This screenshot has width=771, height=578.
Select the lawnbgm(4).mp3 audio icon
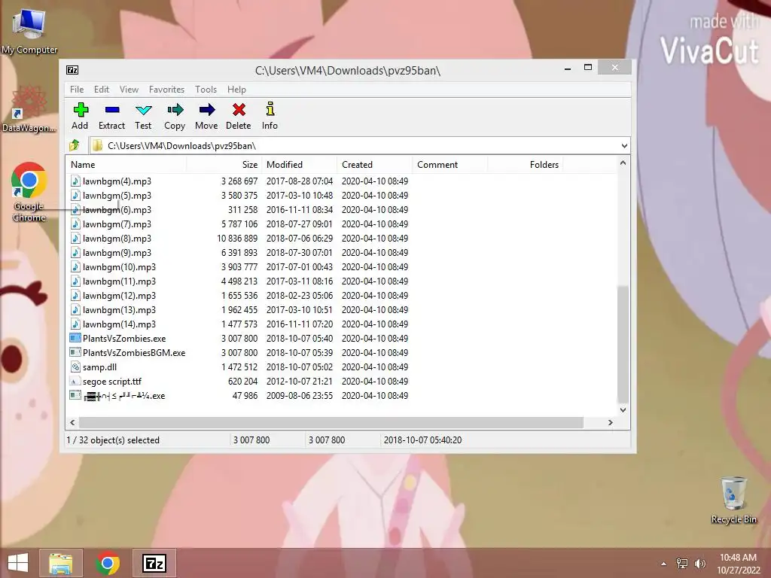pos(75,181)
